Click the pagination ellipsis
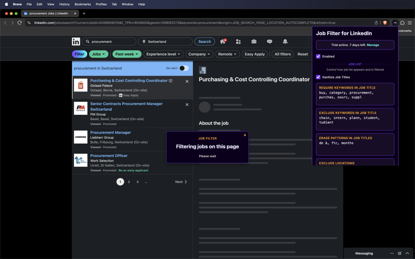The height and width of the screenshot is (259, 415). coord(146,182)
